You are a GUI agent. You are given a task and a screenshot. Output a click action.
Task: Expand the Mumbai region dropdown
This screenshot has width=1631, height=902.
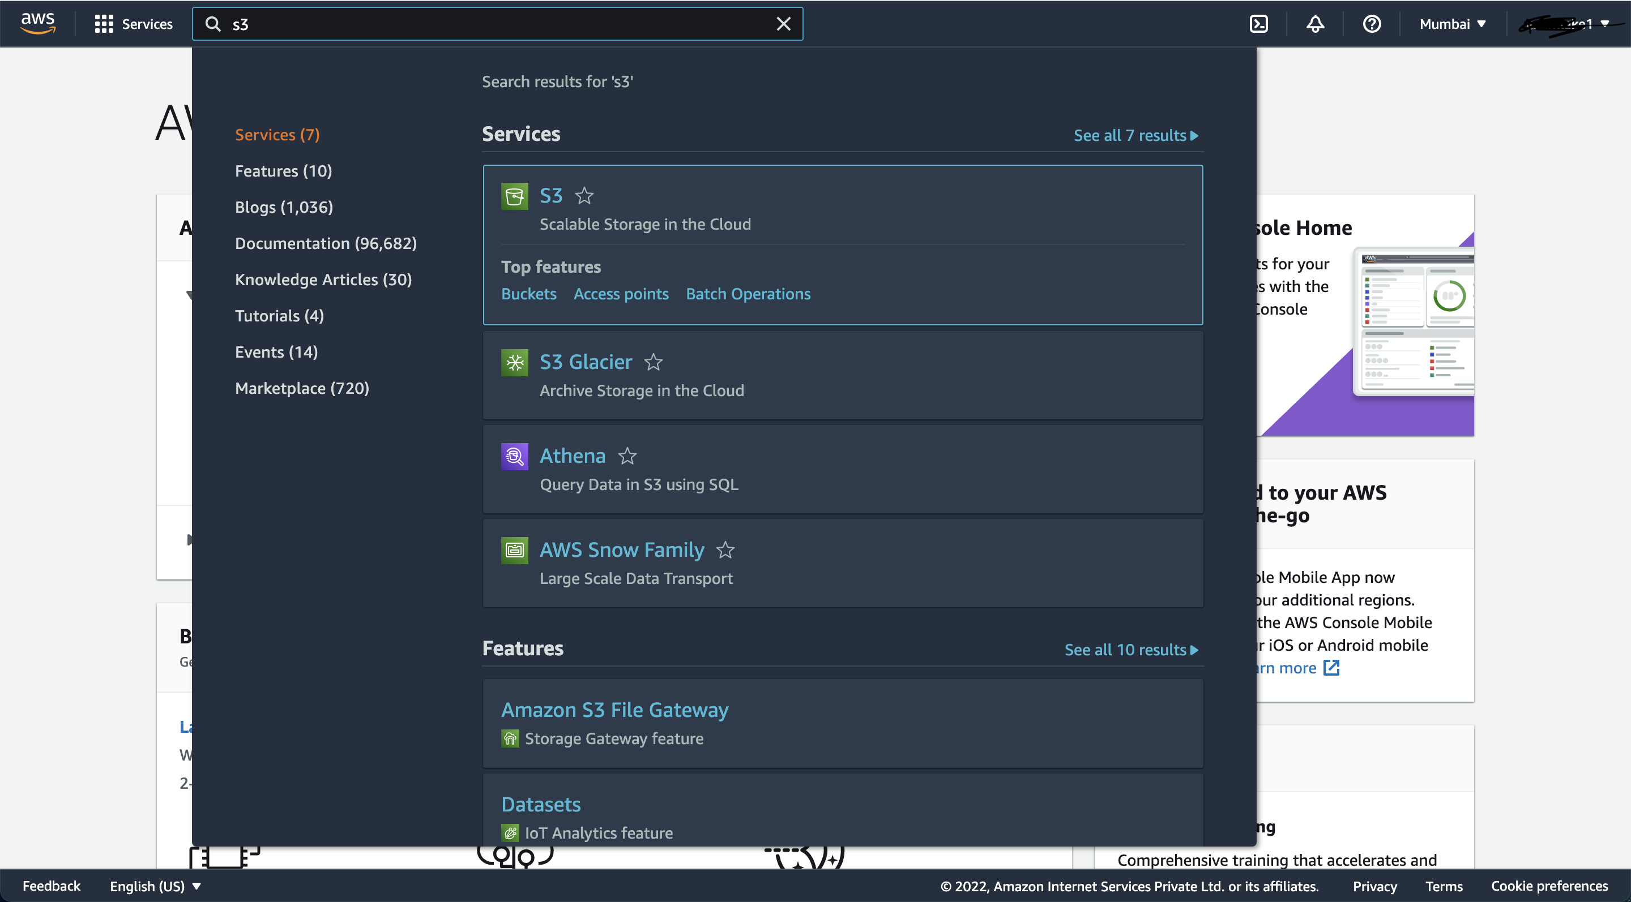(x=1453, y=24)
